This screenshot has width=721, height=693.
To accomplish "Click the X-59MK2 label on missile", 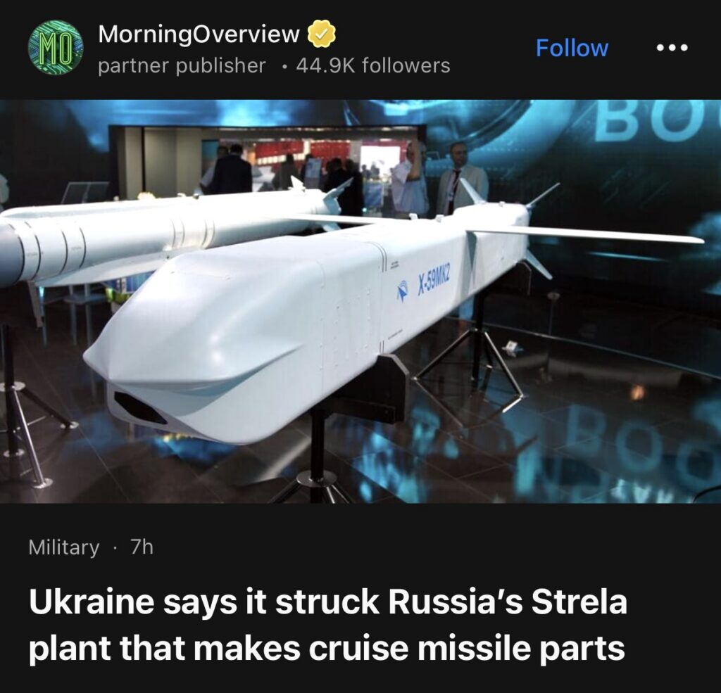I will [434, 281].
